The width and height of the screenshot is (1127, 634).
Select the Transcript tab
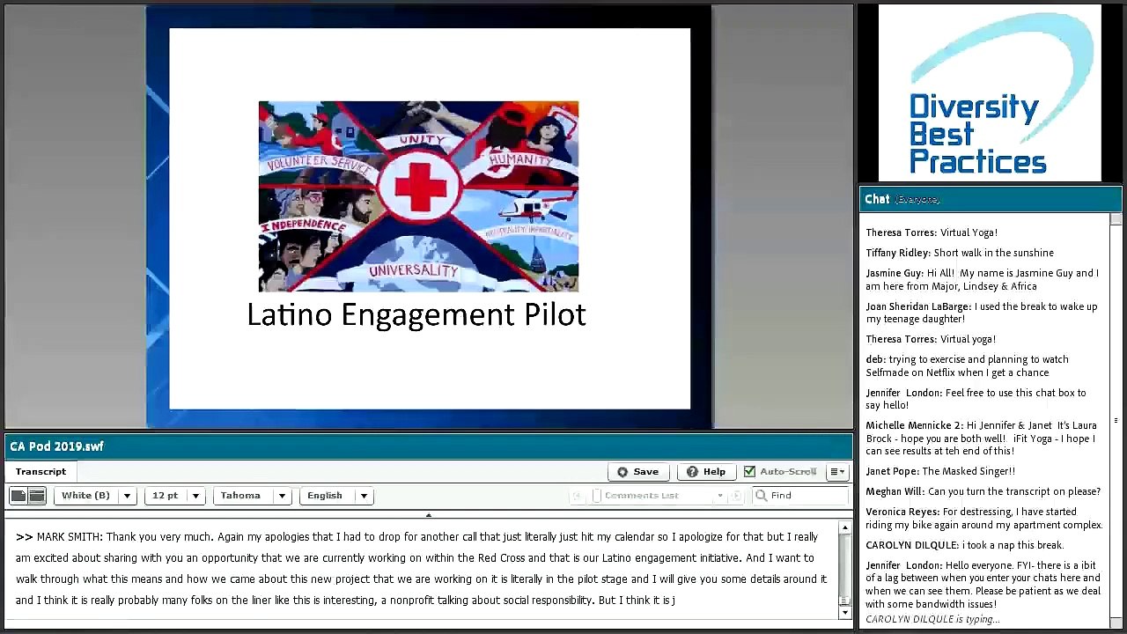41,472
